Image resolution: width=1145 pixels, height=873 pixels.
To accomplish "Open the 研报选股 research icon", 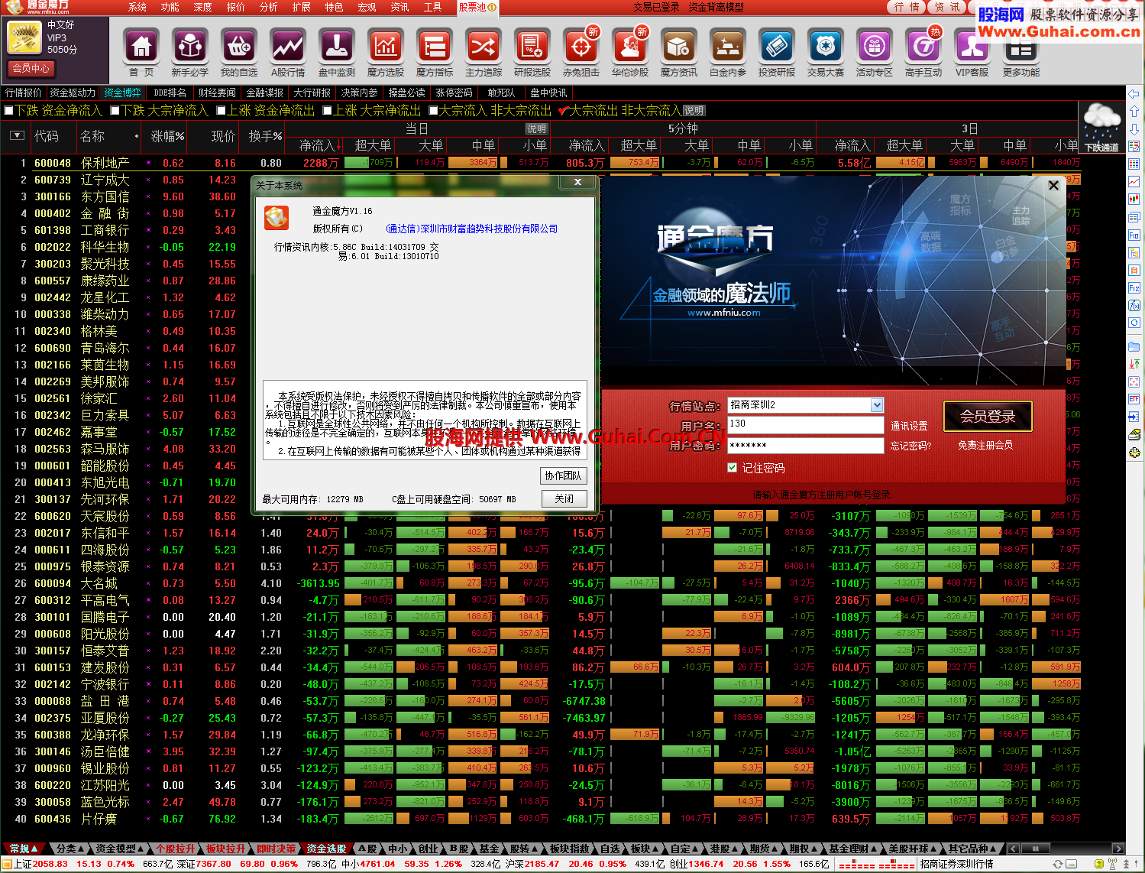I will coord(532,47).
